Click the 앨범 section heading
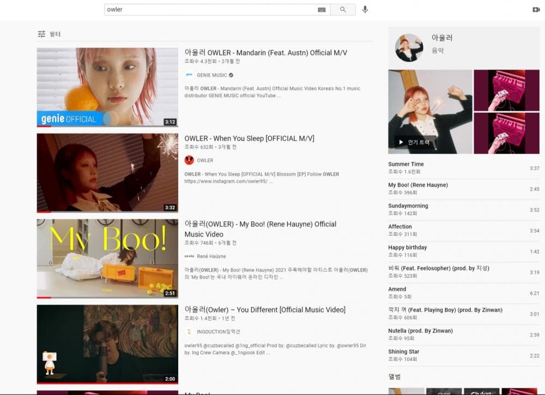This screenshot has height=395, width=545. (x=395, y=376)
